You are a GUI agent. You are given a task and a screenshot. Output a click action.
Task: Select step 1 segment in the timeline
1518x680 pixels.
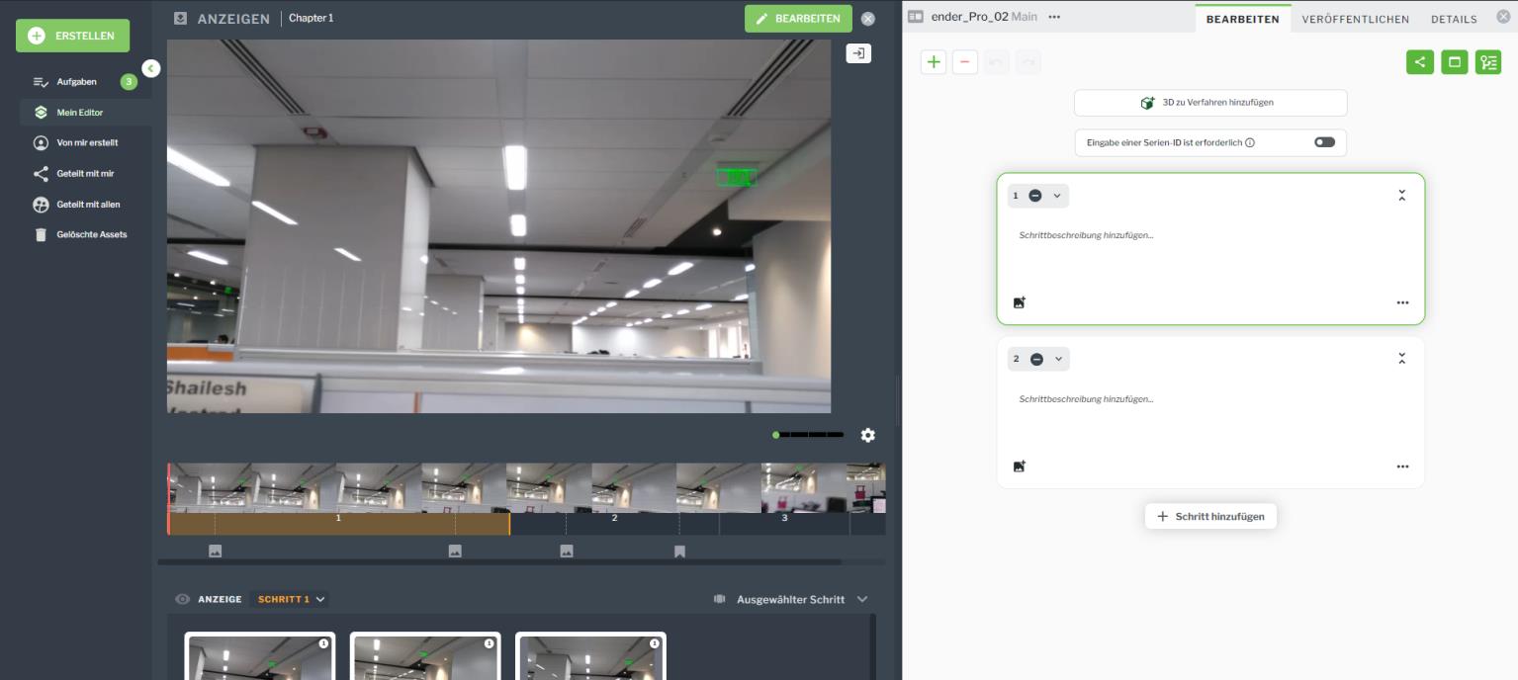tap(338, 524)
